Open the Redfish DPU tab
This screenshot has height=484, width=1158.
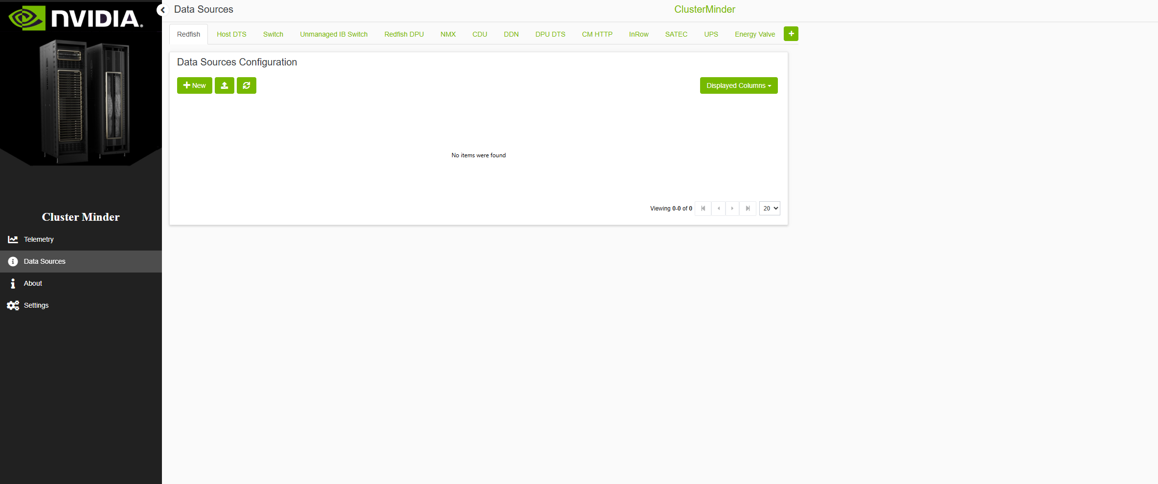coord(404,34)
